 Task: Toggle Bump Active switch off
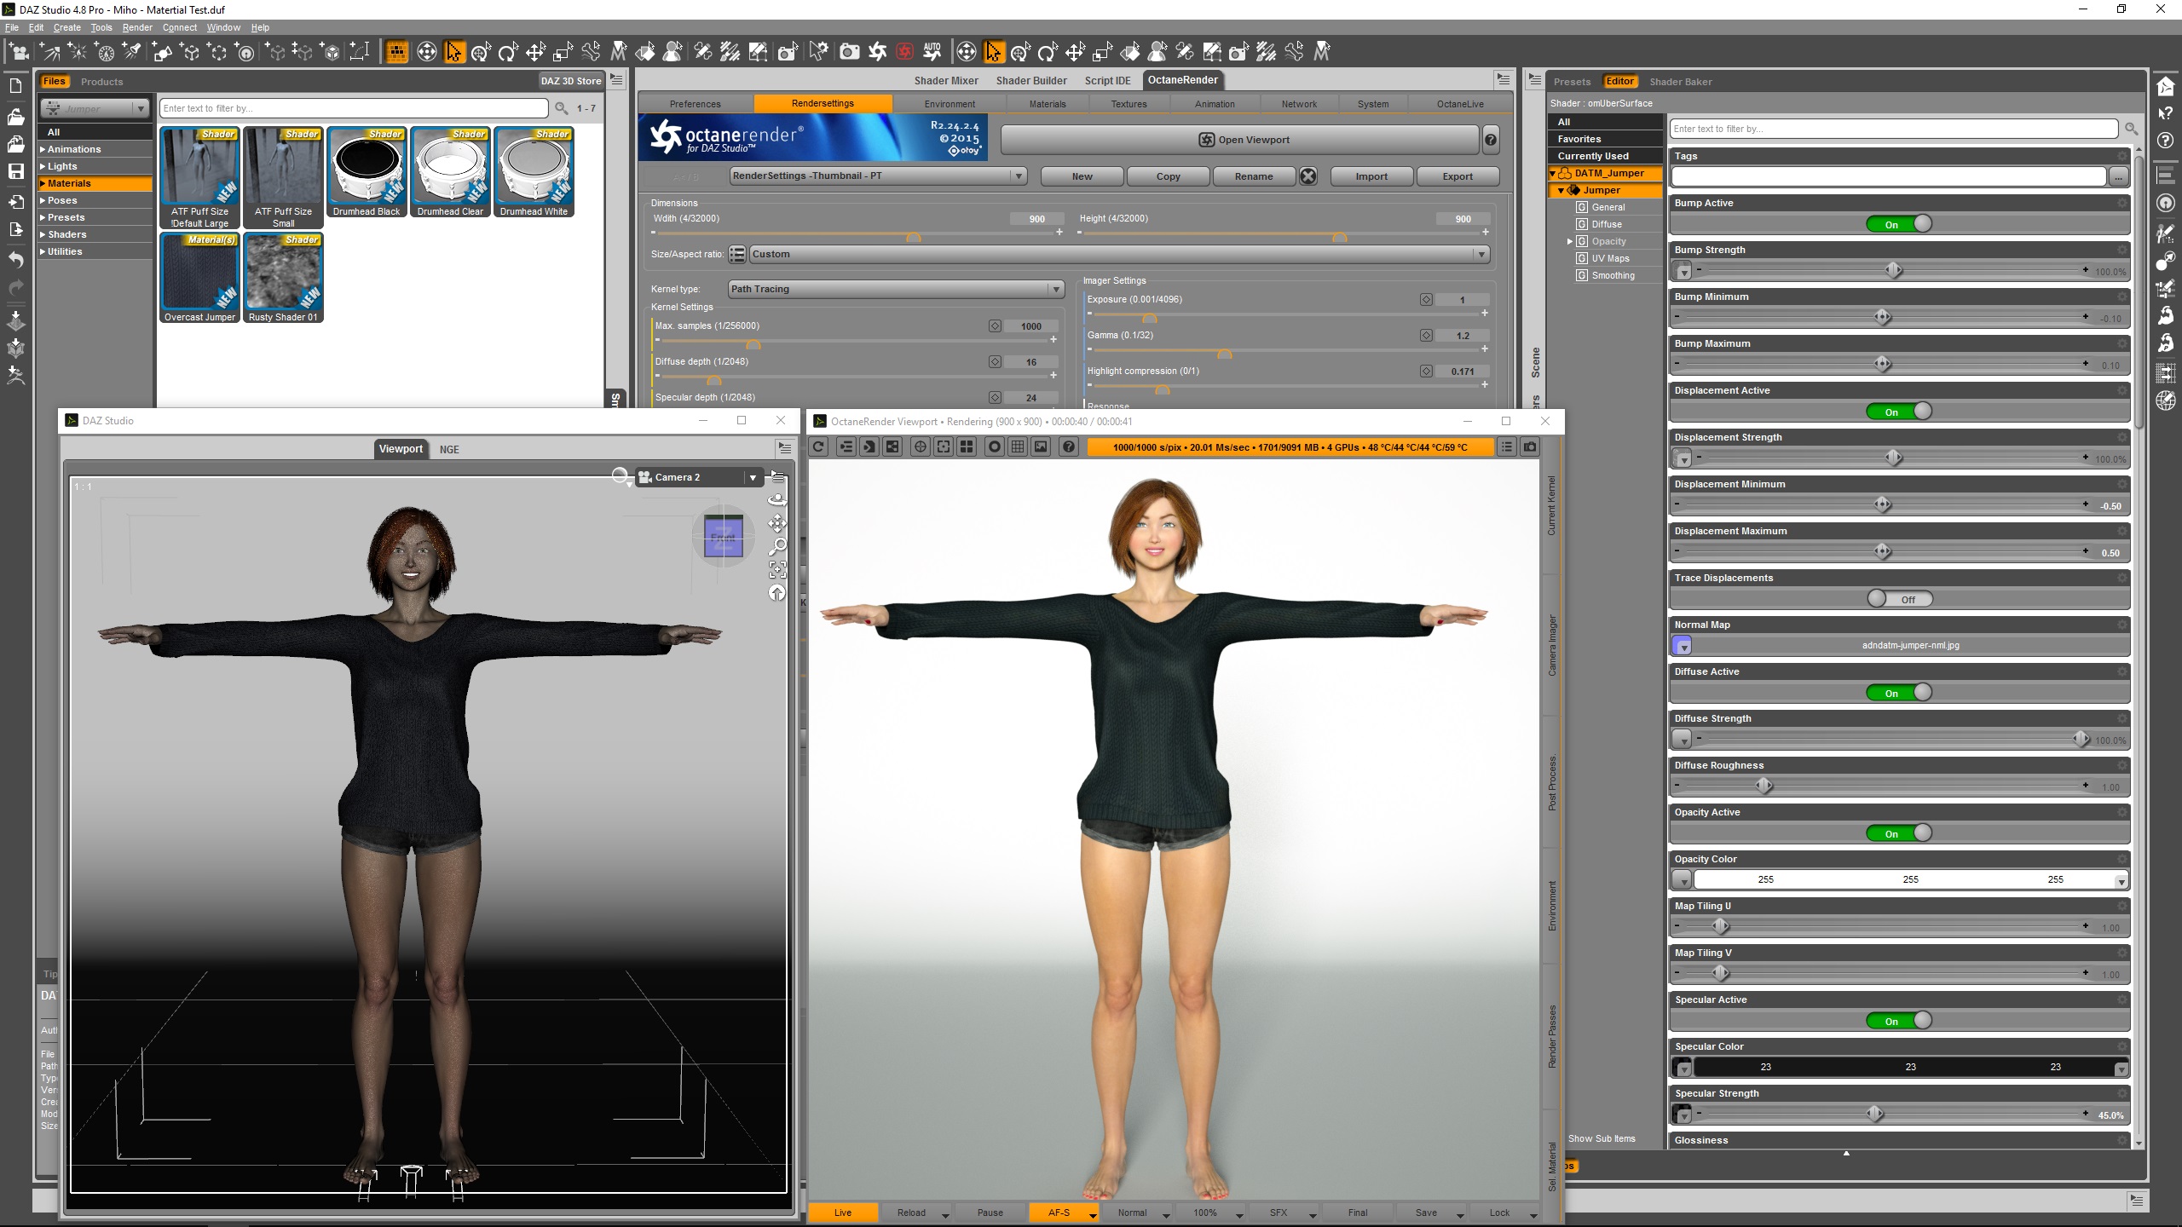[1899, 224]
